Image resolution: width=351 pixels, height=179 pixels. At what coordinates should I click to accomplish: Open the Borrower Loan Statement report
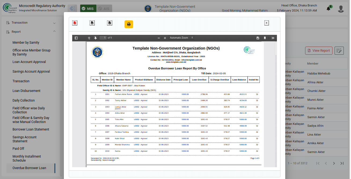(31, 129)
